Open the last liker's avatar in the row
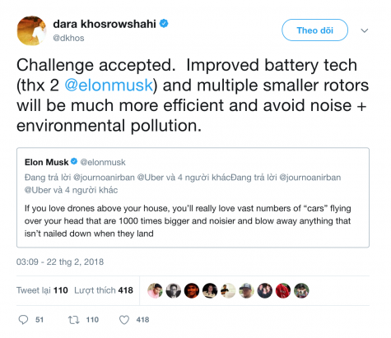Screen dimensions: 391x338 point(301,290)
